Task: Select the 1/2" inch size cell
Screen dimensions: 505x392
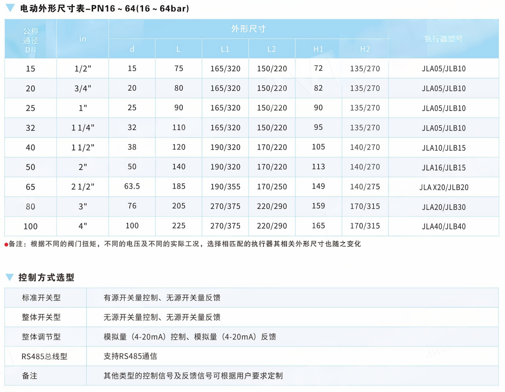Action: [83, 68]
